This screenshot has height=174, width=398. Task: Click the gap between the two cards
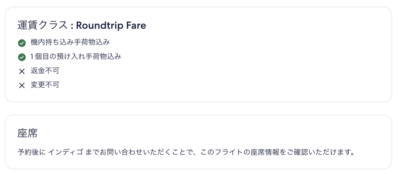coord(198,109)
